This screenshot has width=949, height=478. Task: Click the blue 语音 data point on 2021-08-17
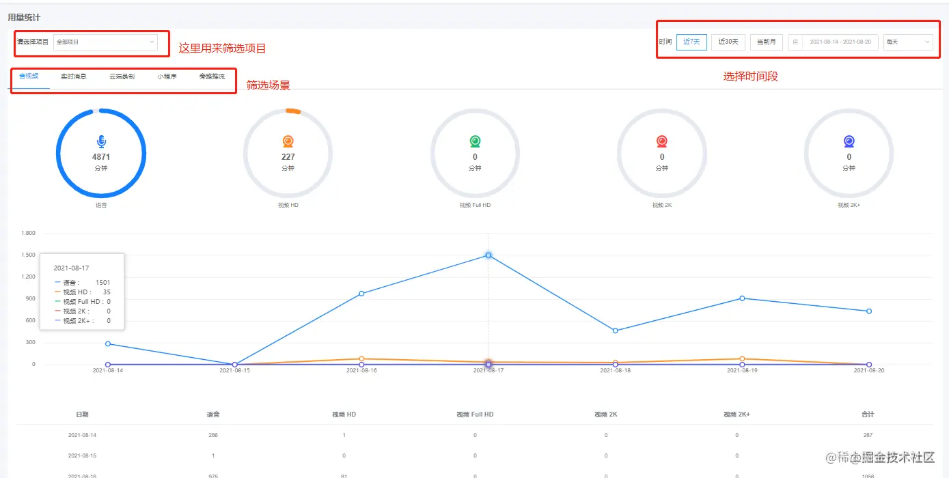[x=489, y=255]
